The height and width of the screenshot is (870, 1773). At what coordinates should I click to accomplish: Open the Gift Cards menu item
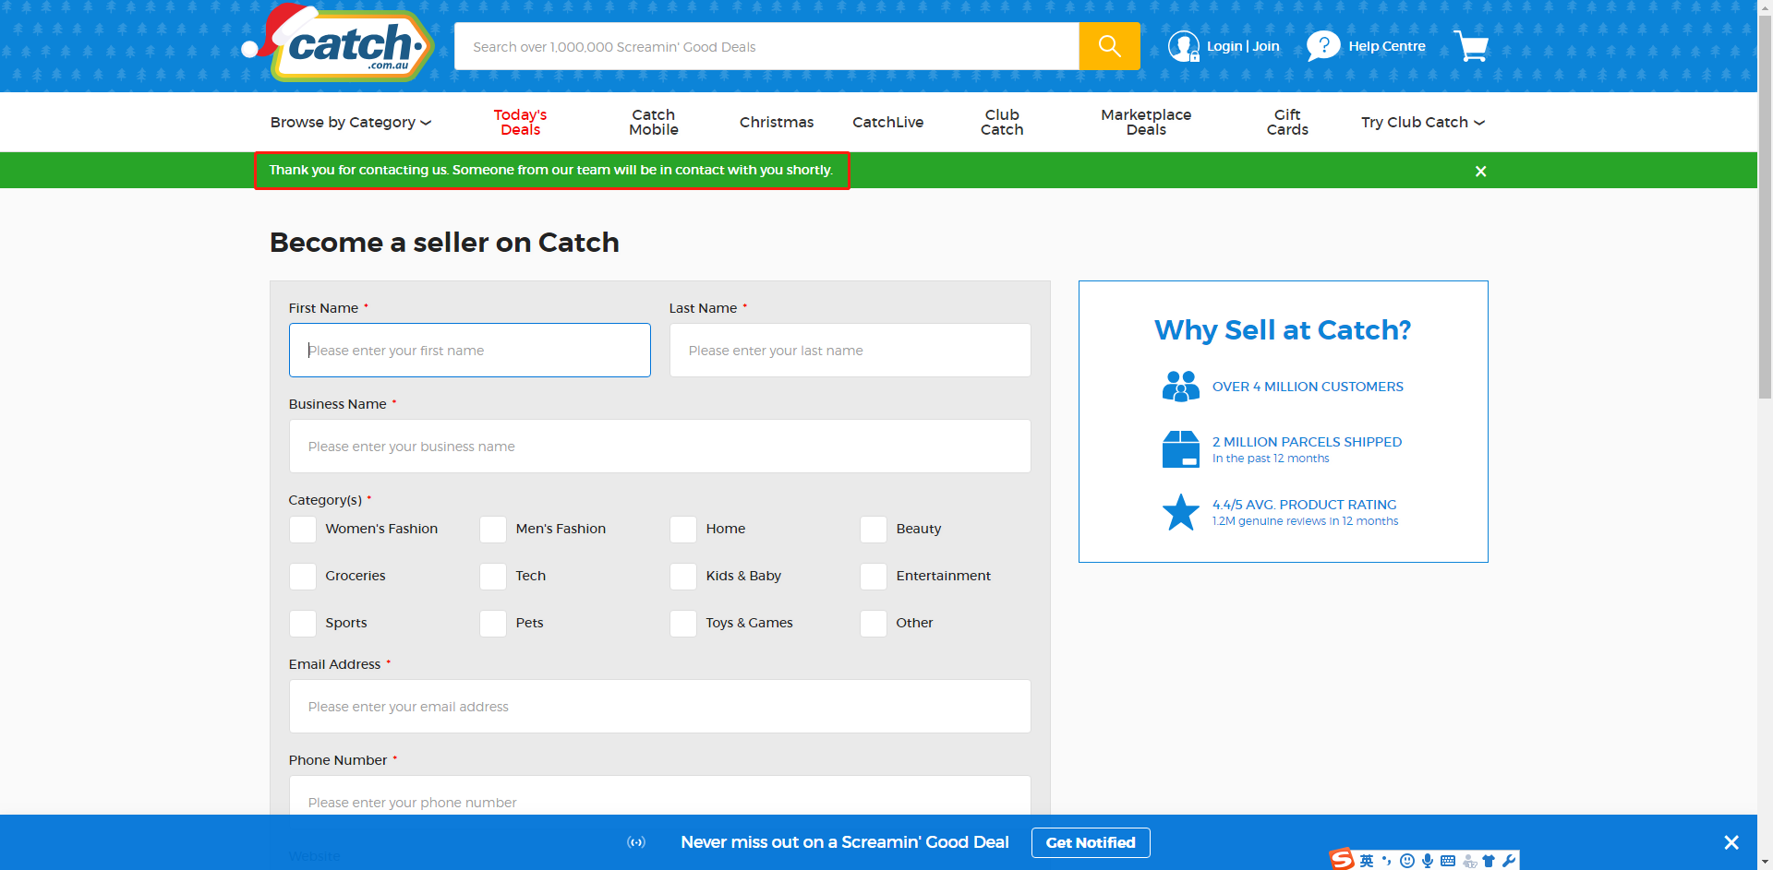[x=1287, y=122]
